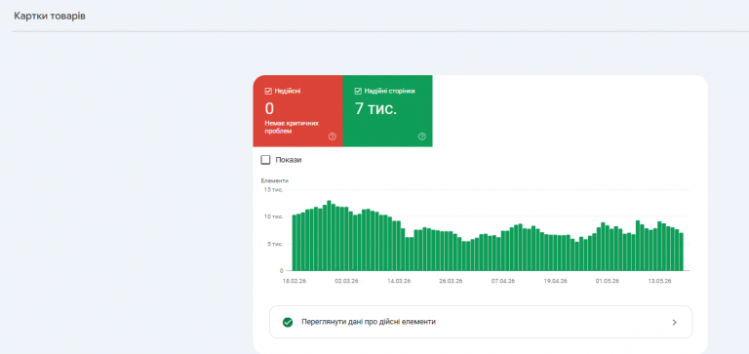Toggle the Надійні сторінки checkbox
Viewport: 749px width, 354px height.
coord(358,91)
